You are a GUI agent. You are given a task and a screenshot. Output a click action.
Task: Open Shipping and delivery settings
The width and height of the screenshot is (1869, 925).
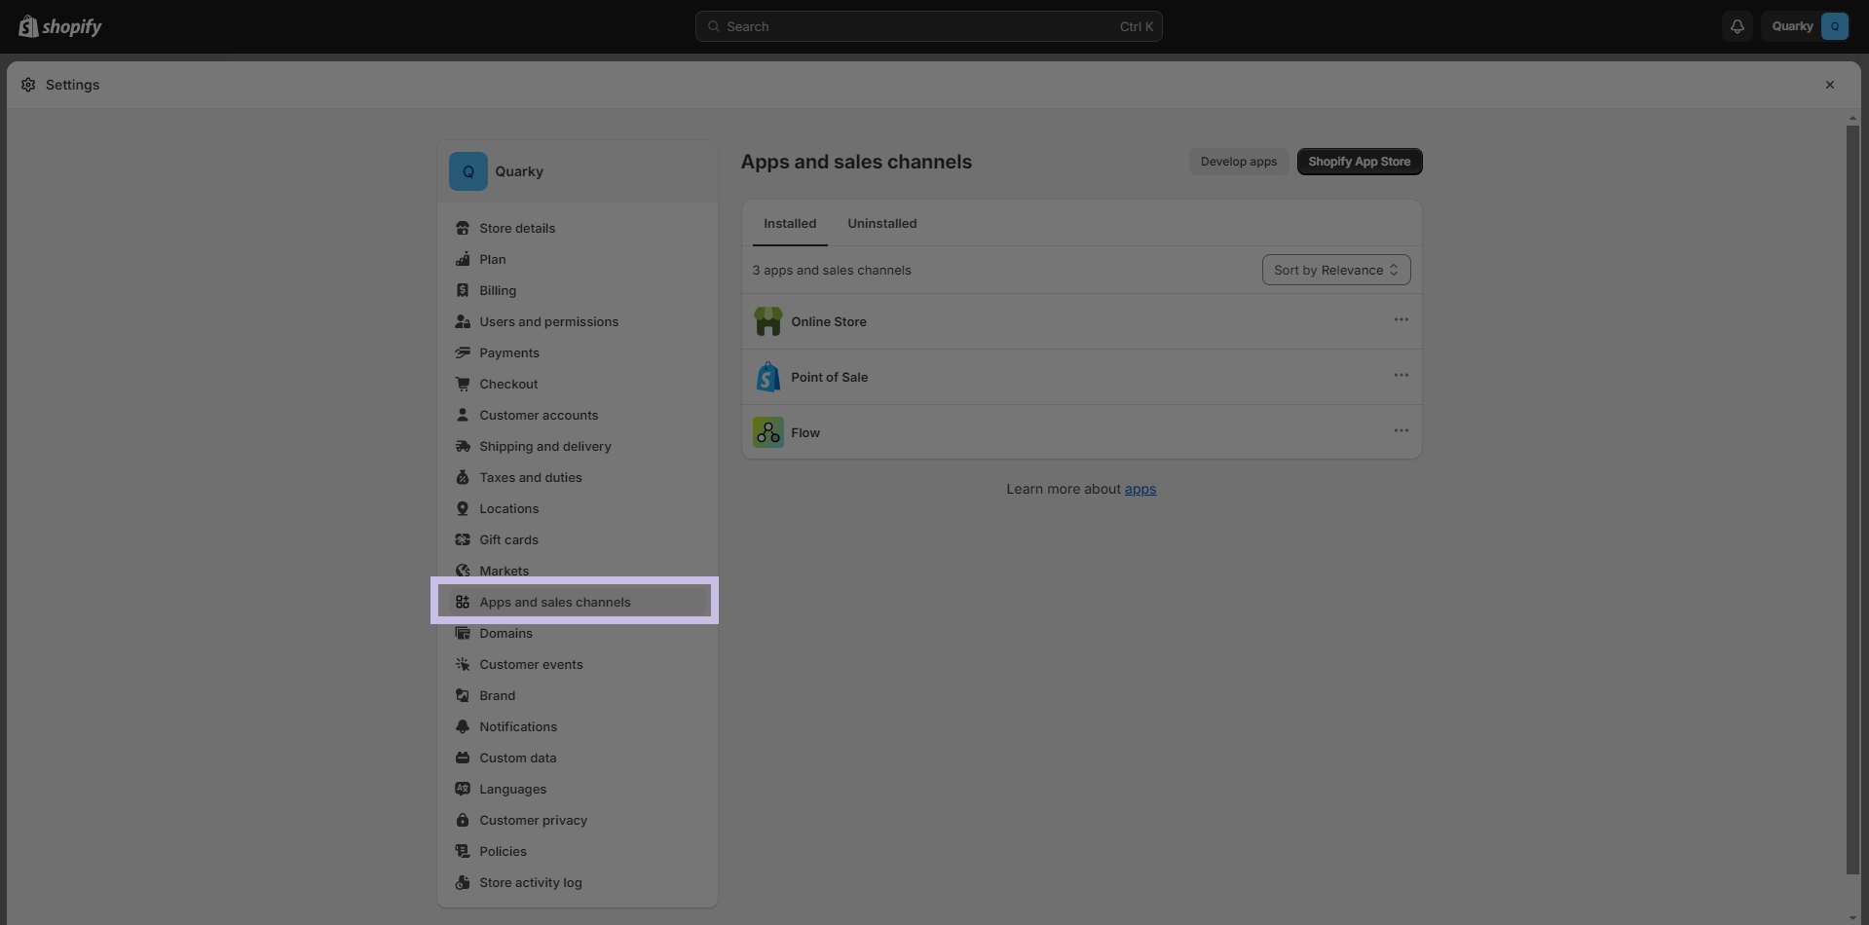[x=544, y=446]
